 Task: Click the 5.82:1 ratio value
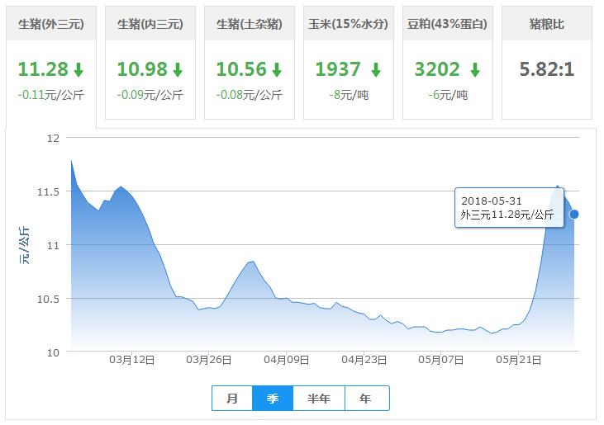click(548, 69)
